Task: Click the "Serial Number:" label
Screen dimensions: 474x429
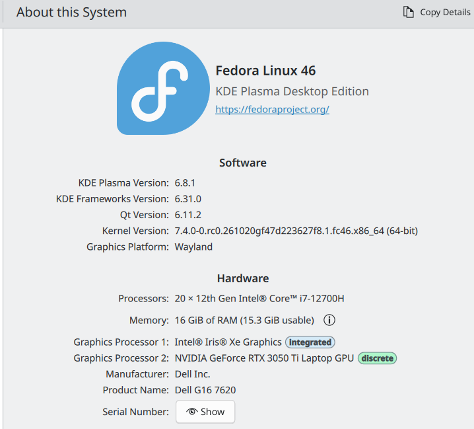Action: pos(135,412)
